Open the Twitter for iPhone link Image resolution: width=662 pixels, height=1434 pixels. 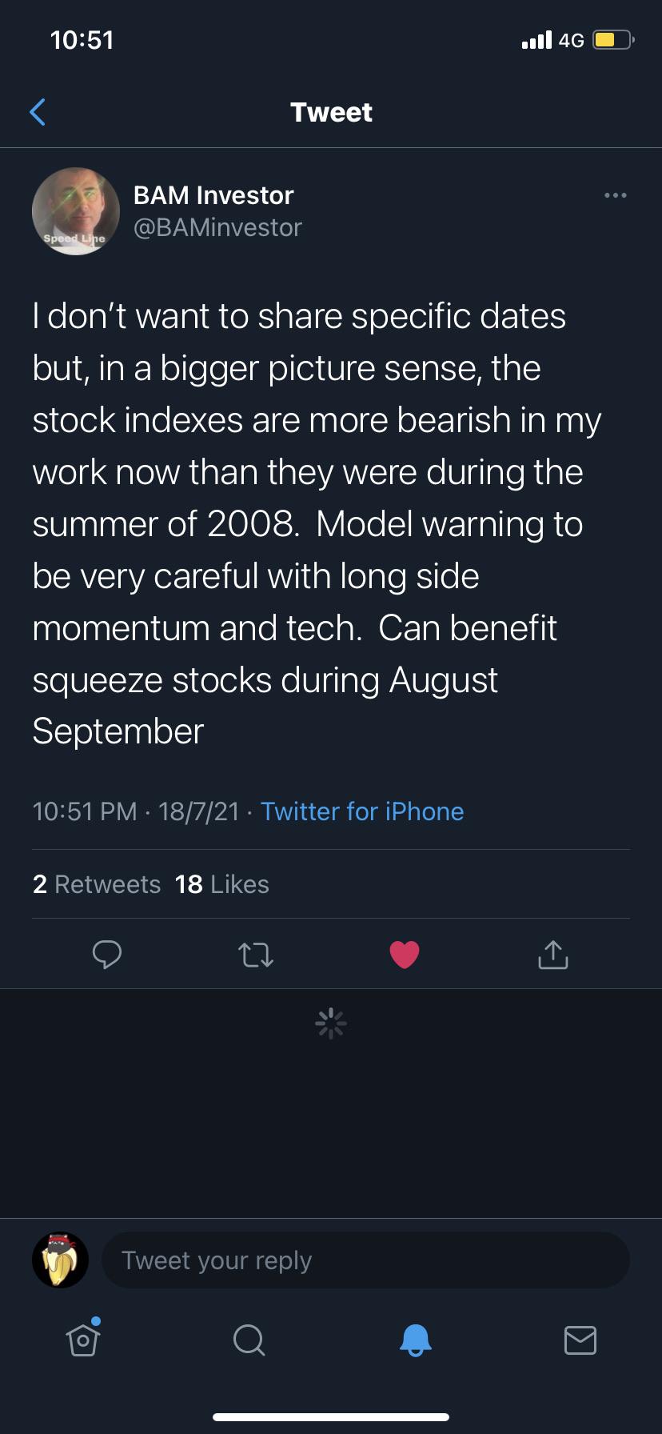(x=362, y=811)
